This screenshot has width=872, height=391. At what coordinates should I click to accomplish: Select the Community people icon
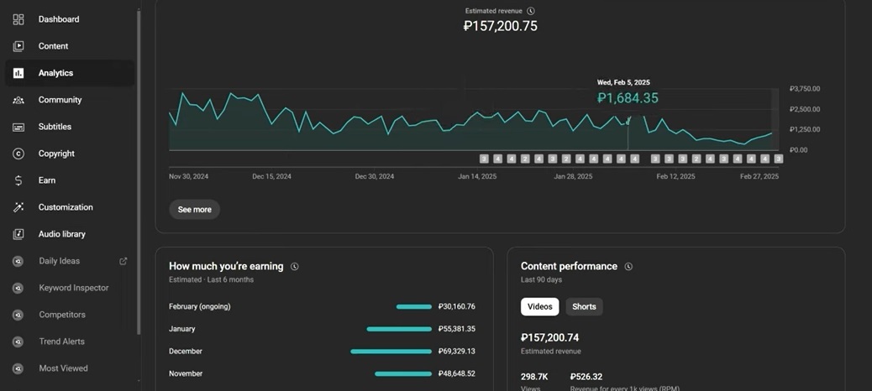tap(18, 100)
